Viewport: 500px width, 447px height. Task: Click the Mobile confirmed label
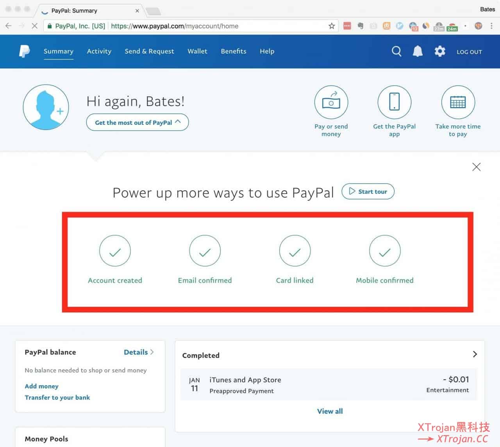tap(385, 280)
